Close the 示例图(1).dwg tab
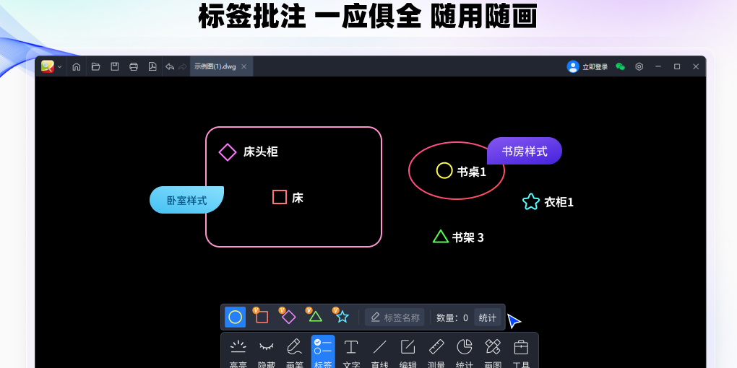The width and height of the screenshot is (737, 368). (x=244, y=66)
